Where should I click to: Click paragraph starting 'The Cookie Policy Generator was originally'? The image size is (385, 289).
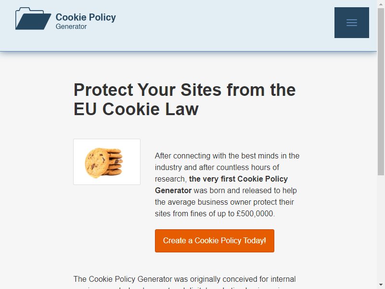click(x=185, y=282)
